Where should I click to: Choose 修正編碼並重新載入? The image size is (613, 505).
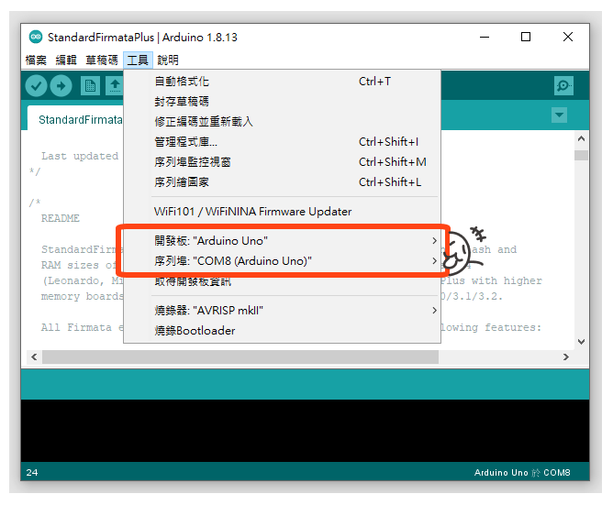point(283,122)
